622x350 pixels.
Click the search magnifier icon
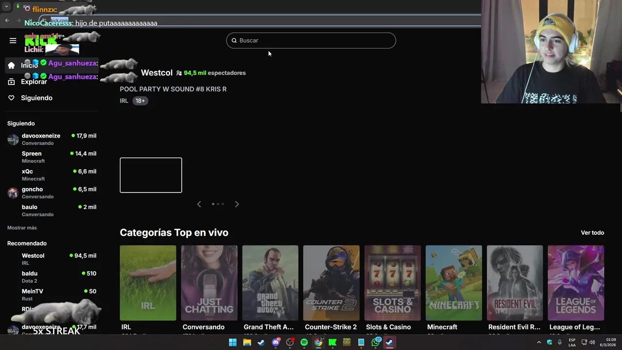234,40
